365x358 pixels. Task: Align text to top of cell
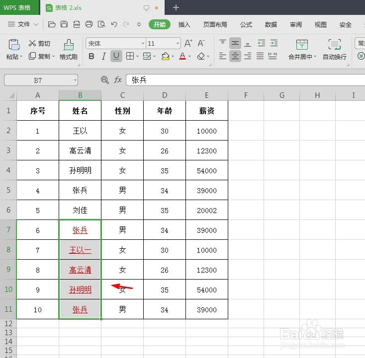click(223, 43)
